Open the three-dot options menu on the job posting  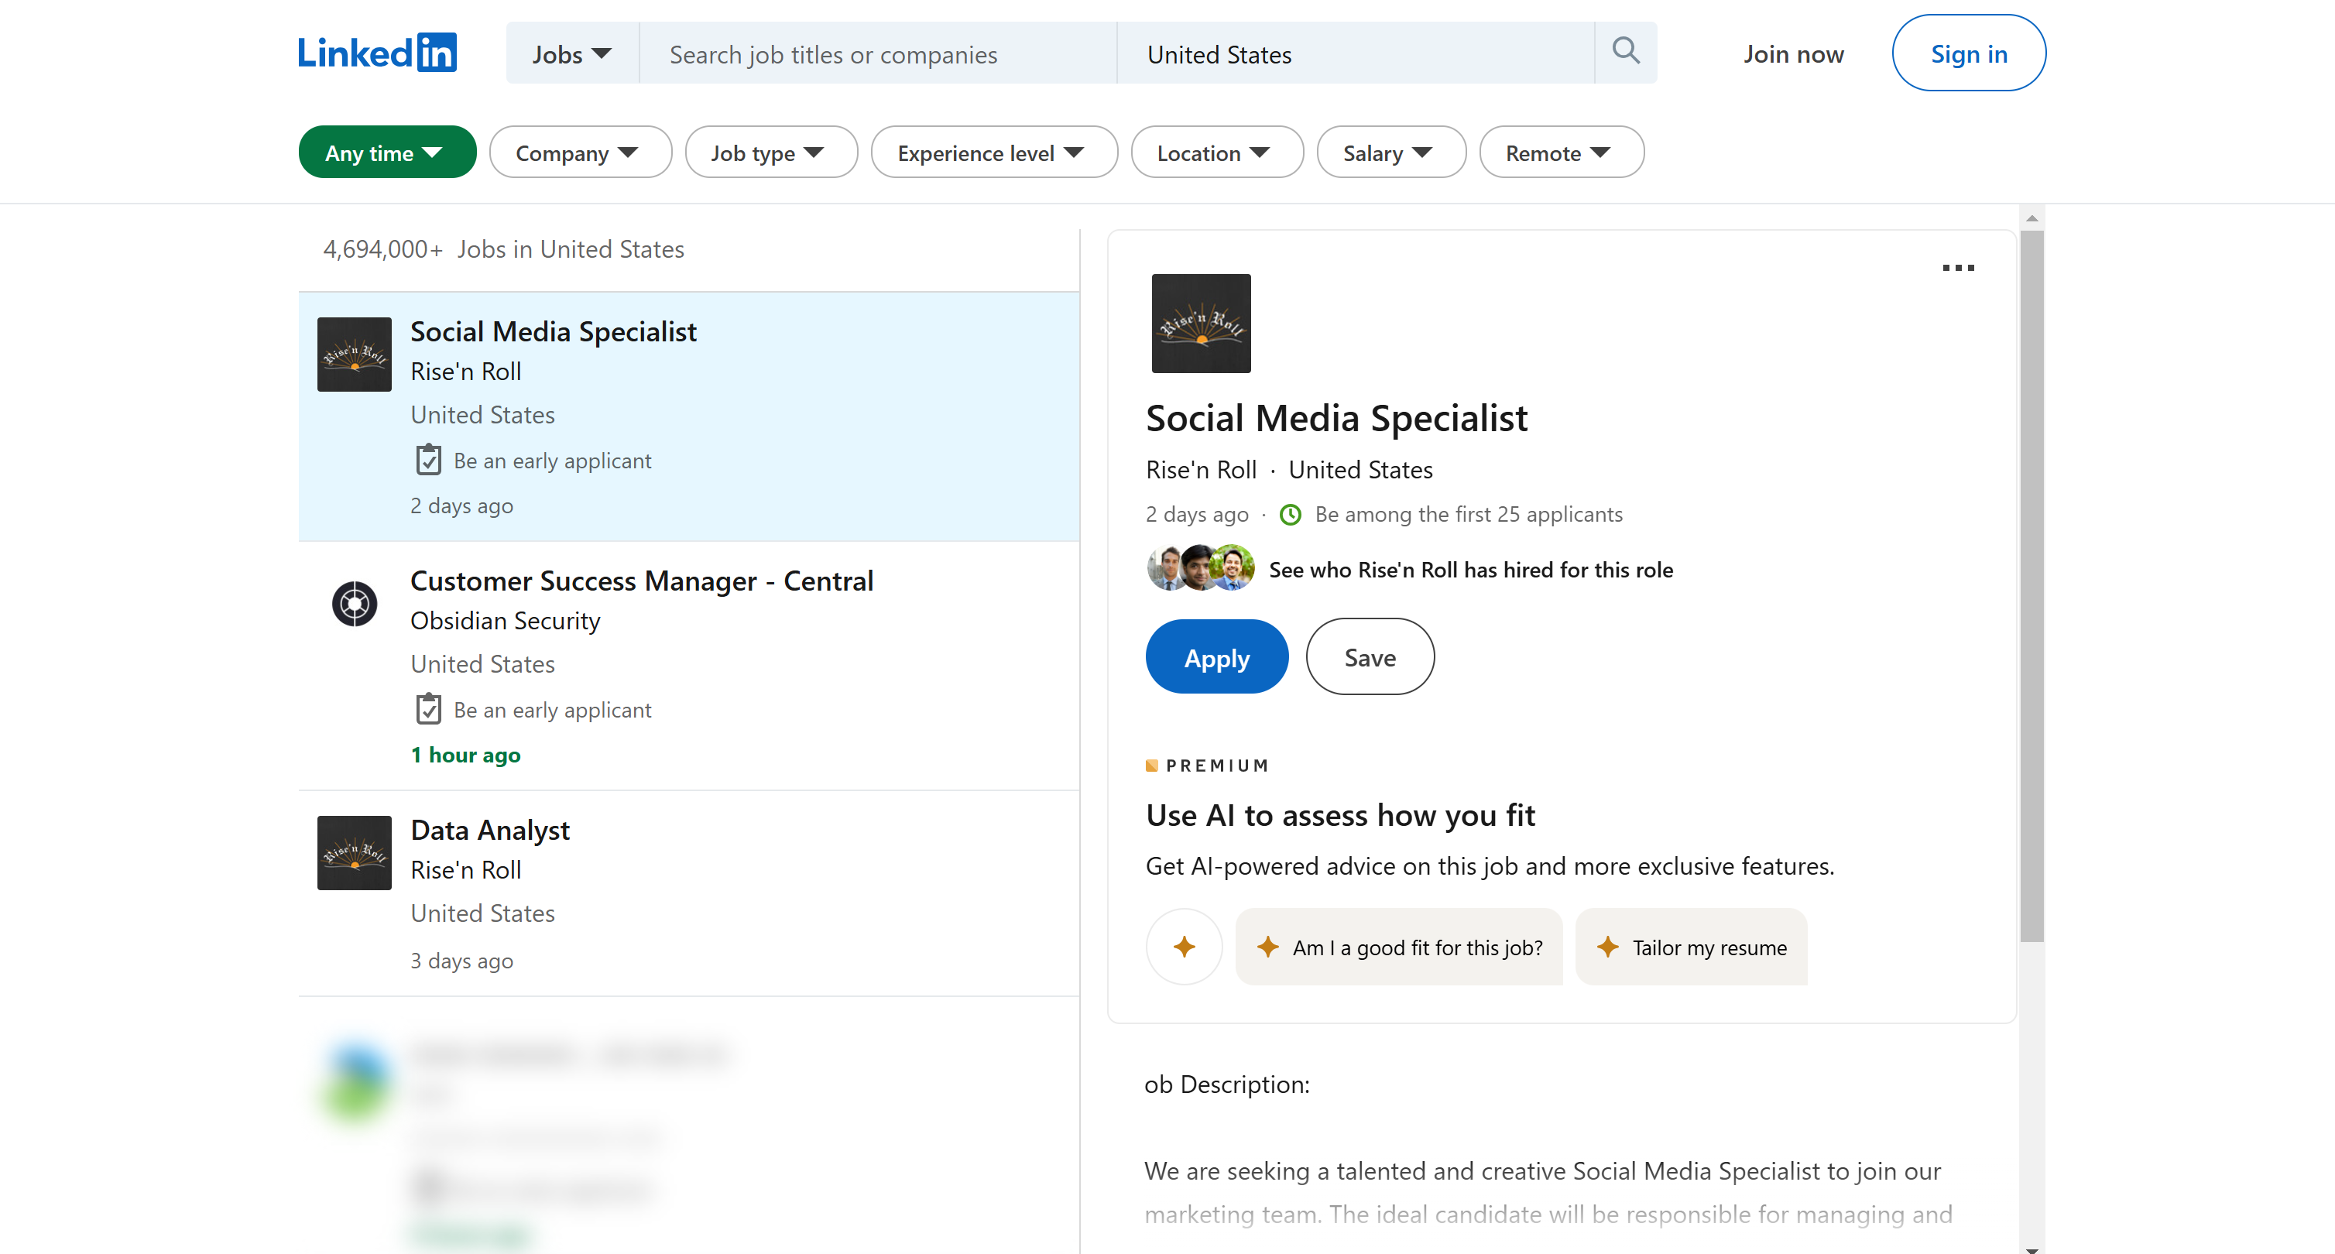click(x=1959, y=267)
